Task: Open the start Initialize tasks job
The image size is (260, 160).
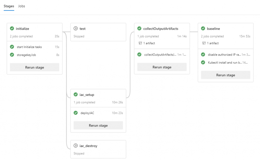Action: pos(29,47)
